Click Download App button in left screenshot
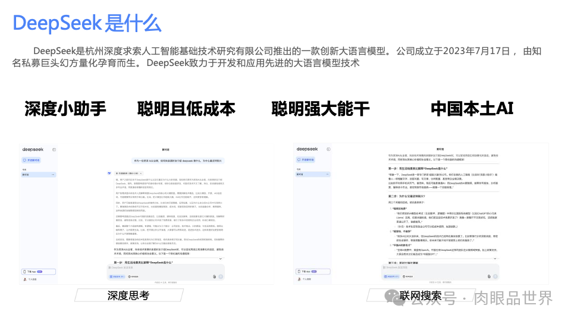571x321 pixels. tap(39, 272)
